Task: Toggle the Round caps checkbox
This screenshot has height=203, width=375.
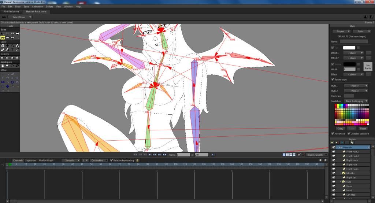Action: click(333, 79)
